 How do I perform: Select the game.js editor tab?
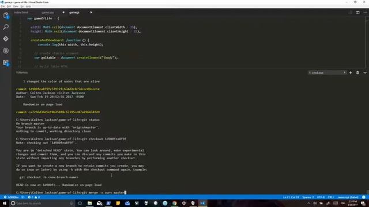point(74,13)
